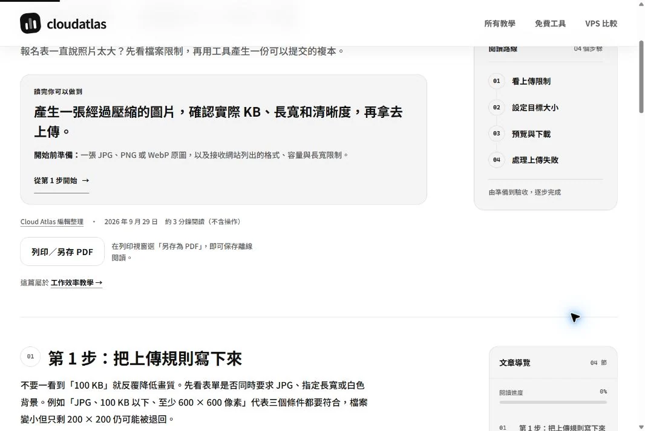The width and height of the screenshot is (645, 431).
Task: Open 免費工具 in top navigation
Action: [x=551, y=24]
